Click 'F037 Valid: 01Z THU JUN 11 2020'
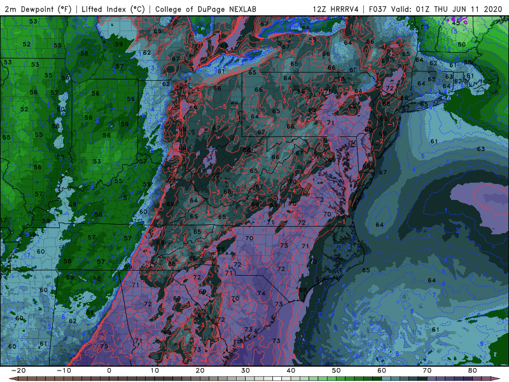Image resolution: width=509 pixels, height=382 pixels. [x=436, y=9]
